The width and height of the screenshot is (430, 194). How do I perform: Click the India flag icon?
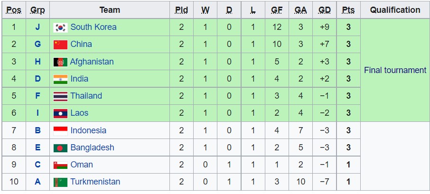pos(60,79)
